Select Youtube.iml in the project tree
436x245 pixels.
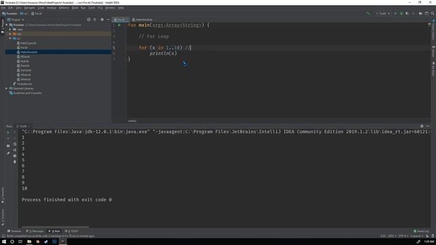click(x=25, y=84)
